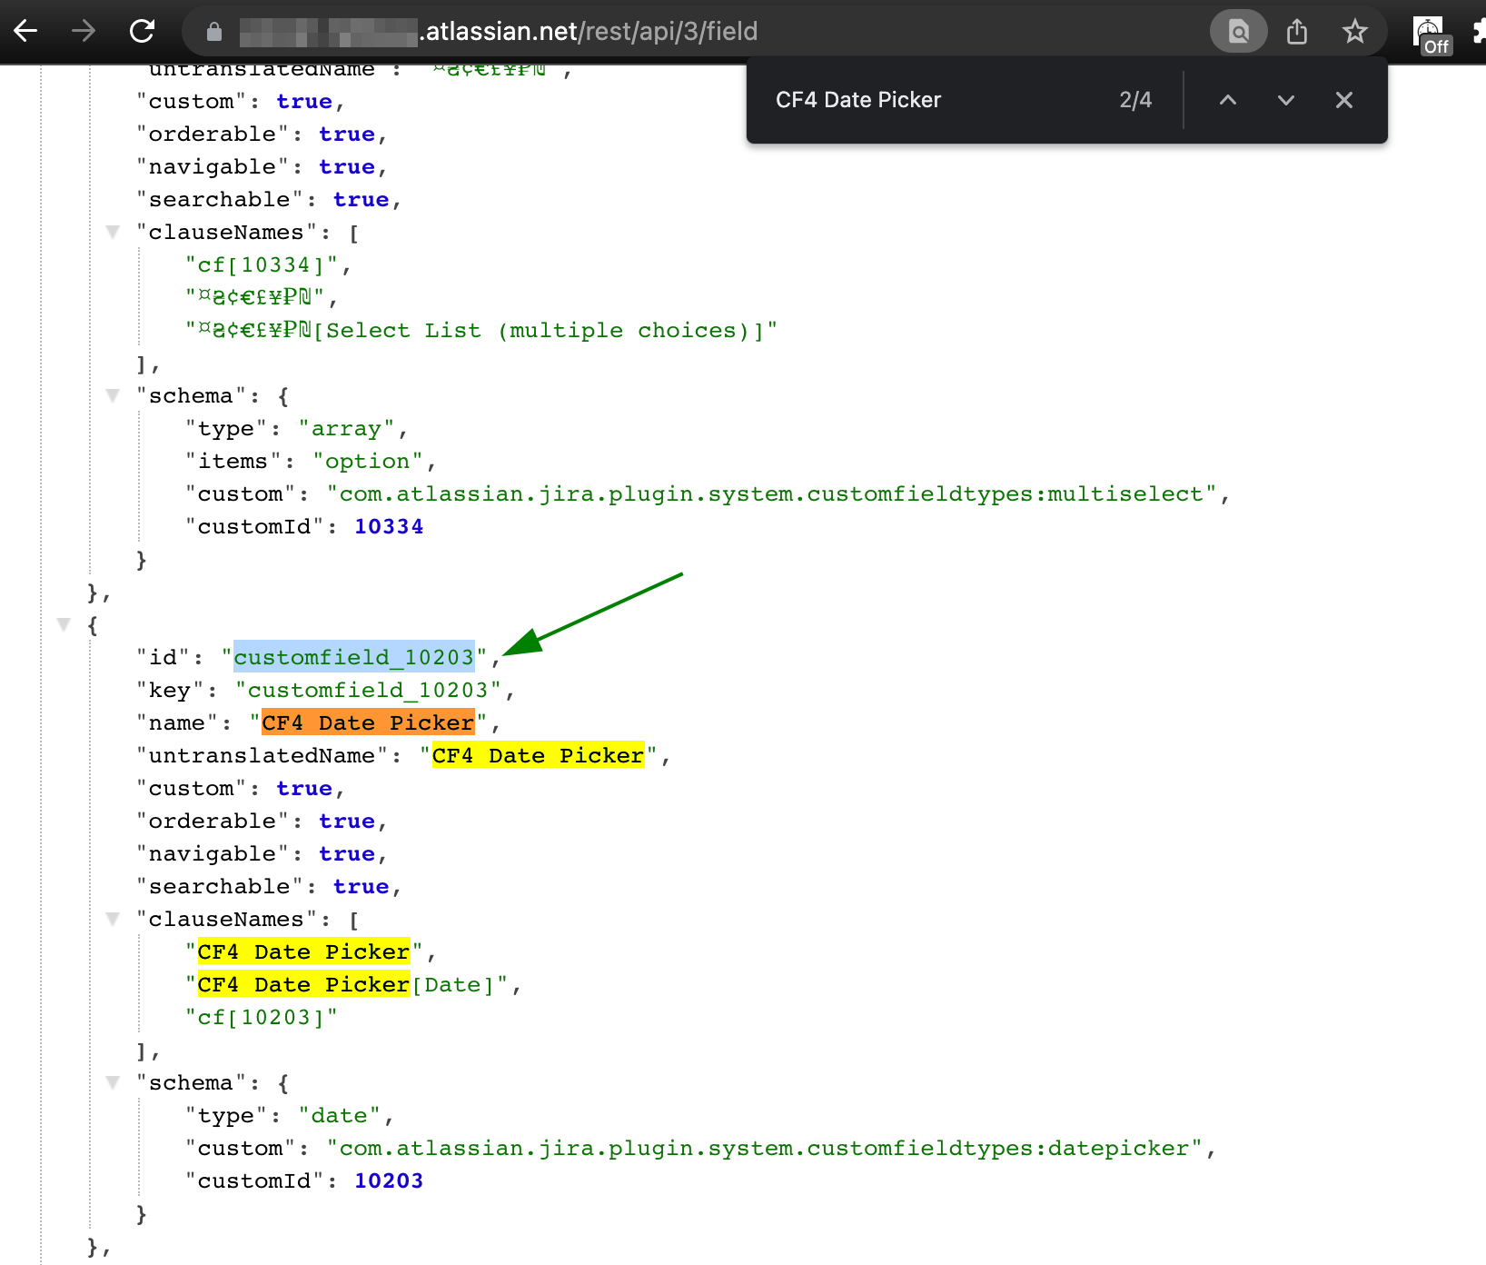Collapse the schema object with datepicker

[x=113, y=1083]
